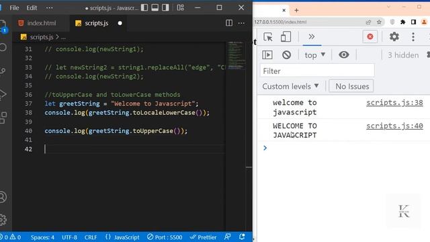Click the Live Server Port : 5500 status item
This screenshot has width=430, height=242.
point(165,237)
